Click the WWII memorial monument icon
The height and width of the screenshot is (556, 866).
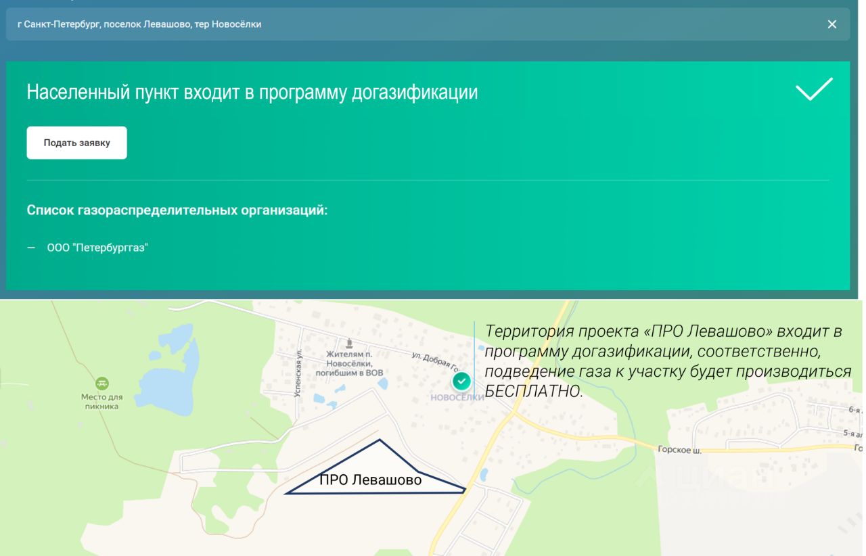(349, 344)
